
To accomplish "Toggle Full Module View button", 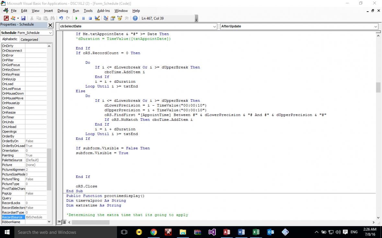I will click(x=64, y=222).
